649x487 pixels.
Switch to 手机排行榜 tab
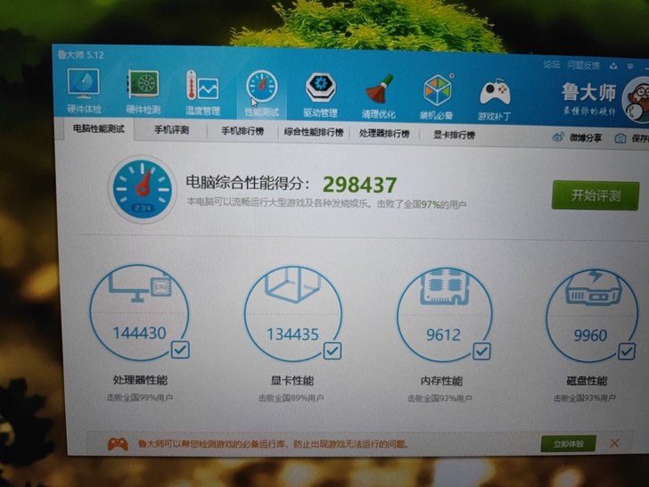click(x=242, y=131)
